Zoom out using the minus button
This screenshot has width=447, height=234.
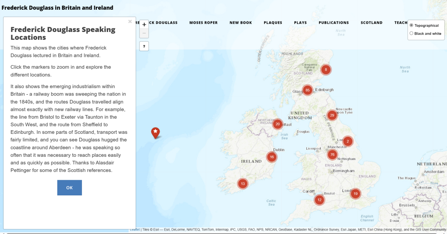[x=144, y=33]
